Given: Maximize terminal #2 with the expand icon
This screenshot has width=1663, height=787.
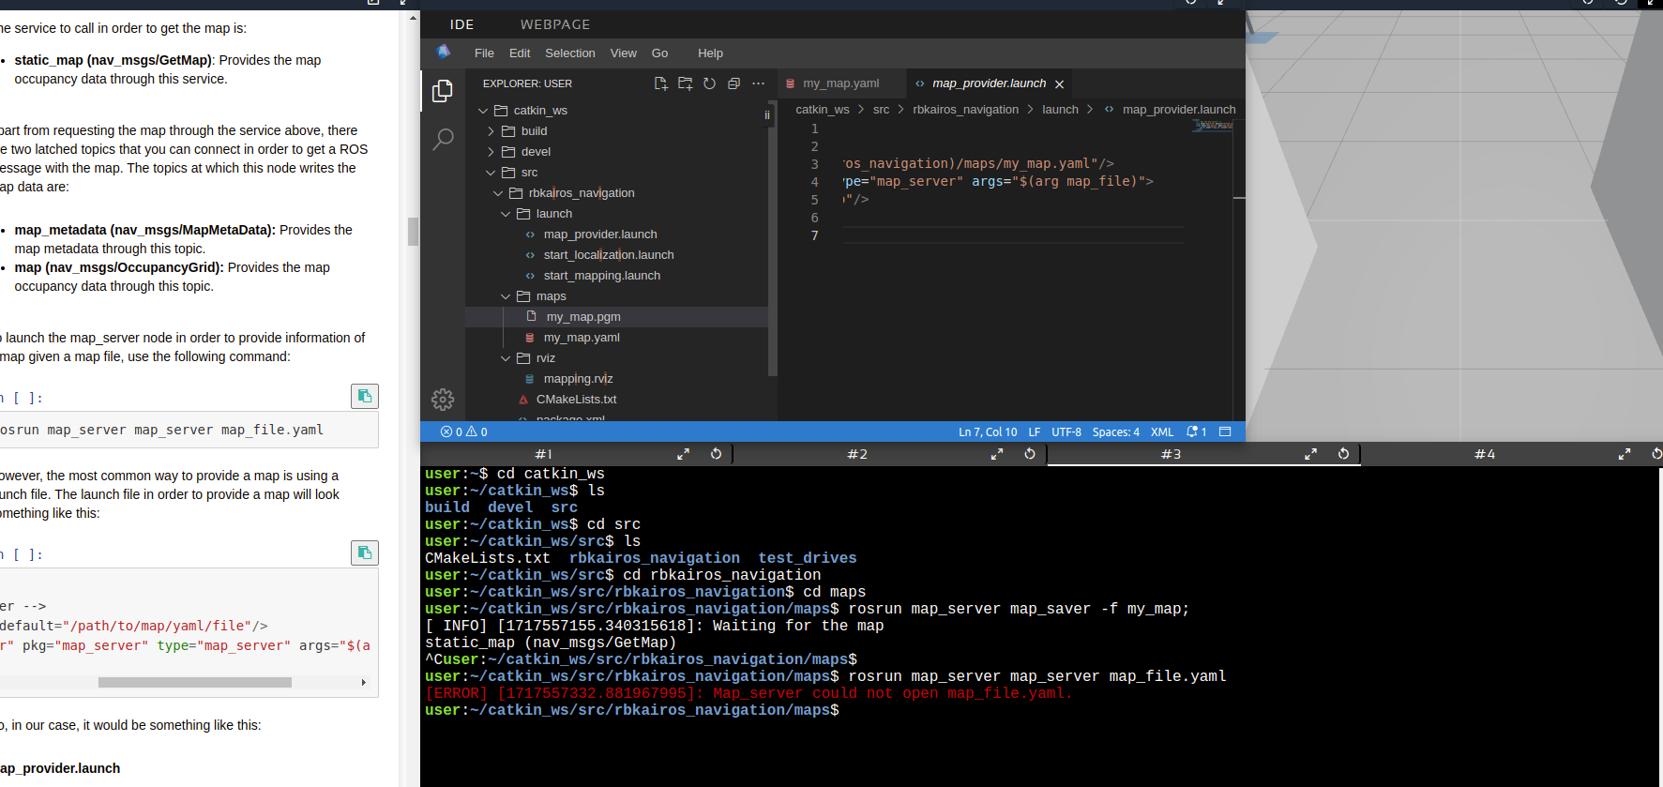Looking at the screenshot, I should click(997, 454).
